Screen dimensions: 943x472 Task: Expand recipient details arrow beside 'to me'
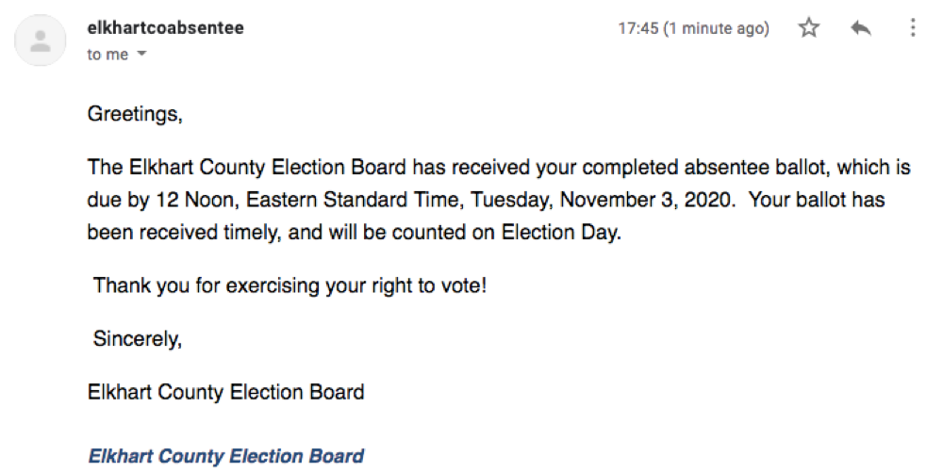pyautogui.click(x=142, y=54)
